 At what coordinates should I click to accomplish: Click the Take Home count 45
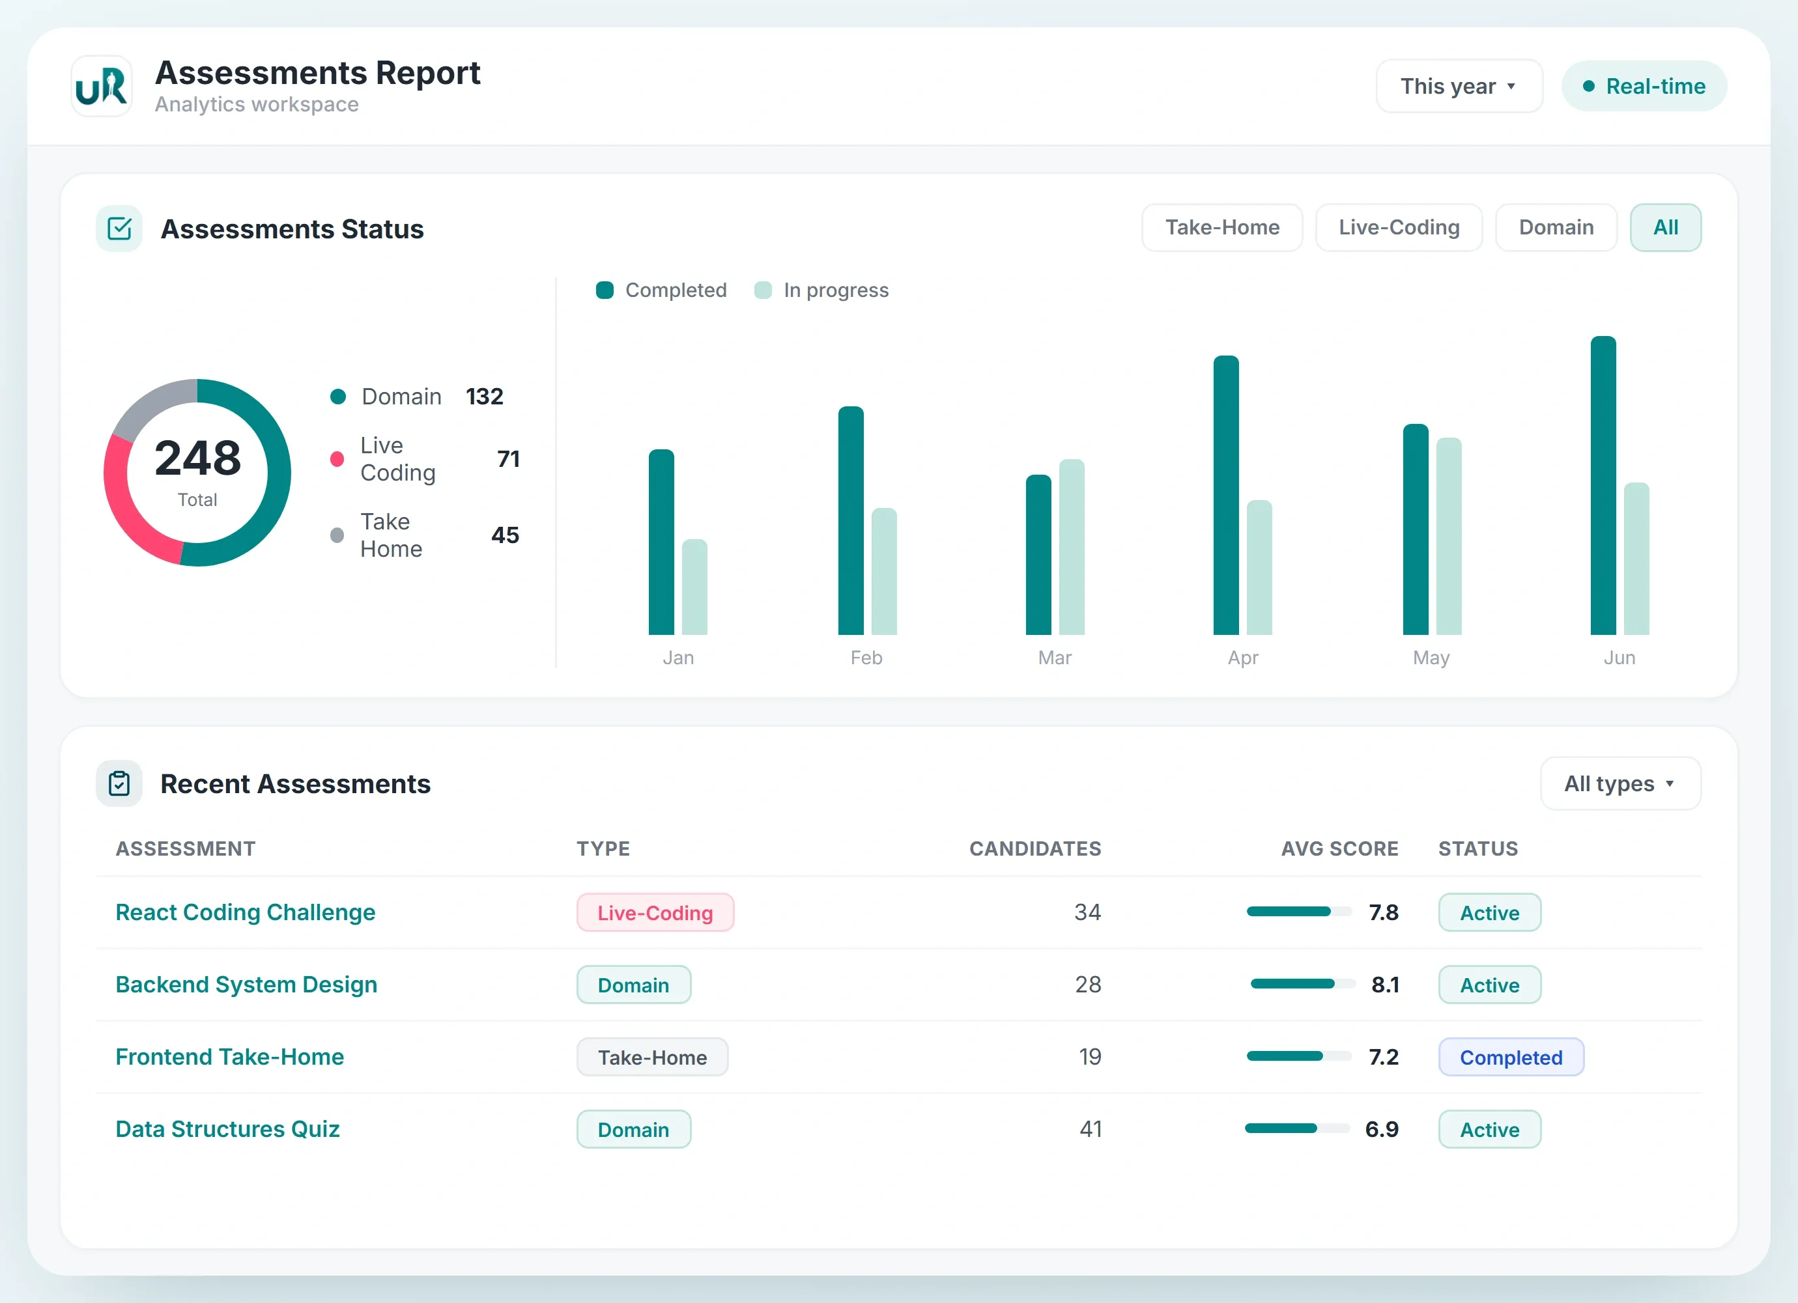[505, 535]
